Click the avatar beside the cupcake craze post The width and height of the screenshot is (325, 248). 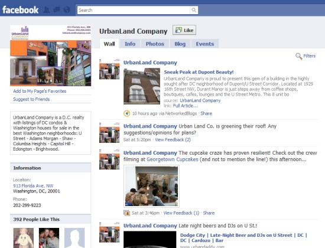point(109,159)
